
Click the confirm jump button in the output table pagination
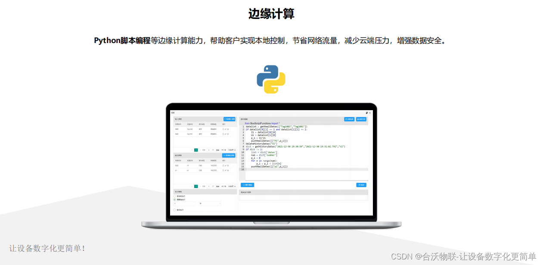click(x=217, y=186)
